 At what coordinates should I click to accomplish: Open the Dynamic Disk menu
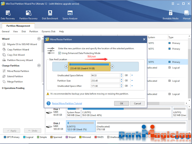(x=49, y=31)
